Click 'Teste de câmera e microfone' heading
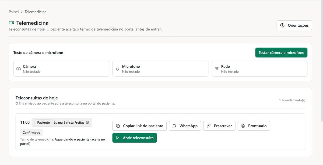 coord(38,53)
